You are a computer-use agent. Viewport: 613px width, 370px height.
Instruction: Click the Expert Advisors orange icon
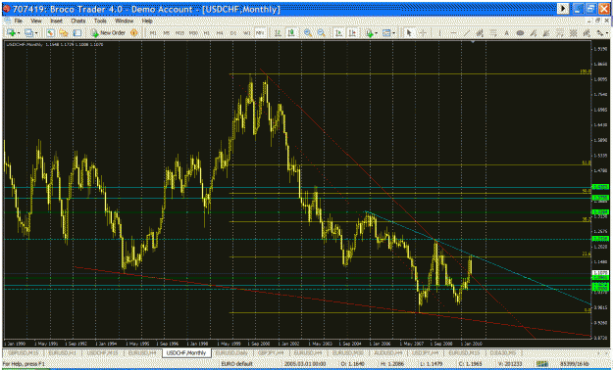(x=133, y=33)
